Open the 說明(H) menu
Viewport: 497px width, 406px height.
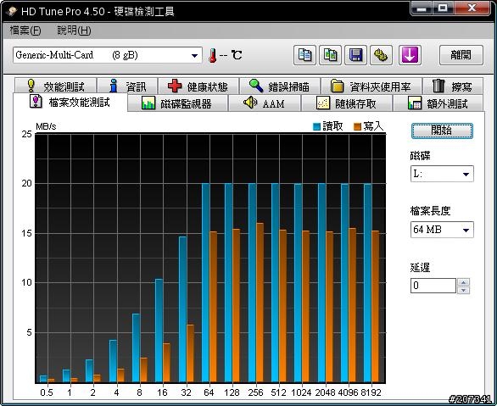74,31
